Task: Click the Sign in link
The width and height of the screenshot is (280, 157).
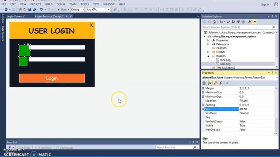Action: (265, 5)
